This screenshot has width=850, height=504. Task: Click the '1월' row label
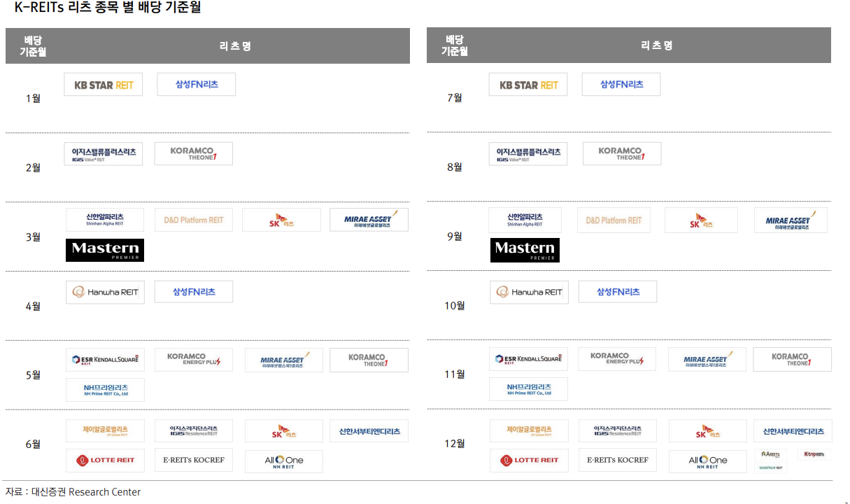[x=33, y=99]
